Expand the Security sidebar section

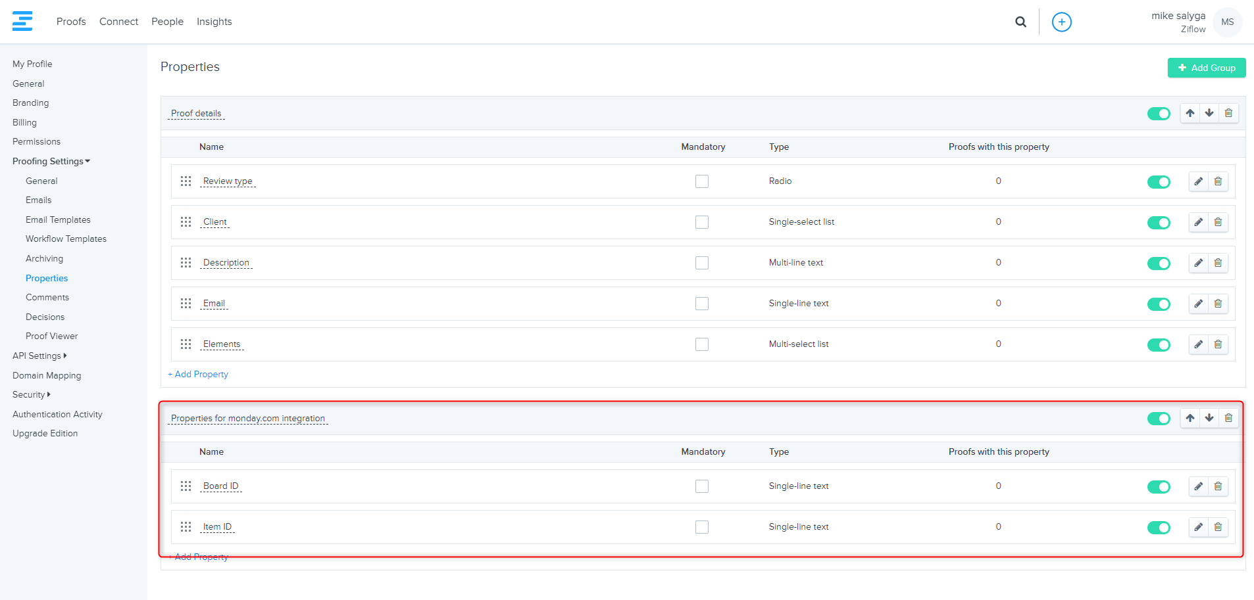click(x=31, y=394)
